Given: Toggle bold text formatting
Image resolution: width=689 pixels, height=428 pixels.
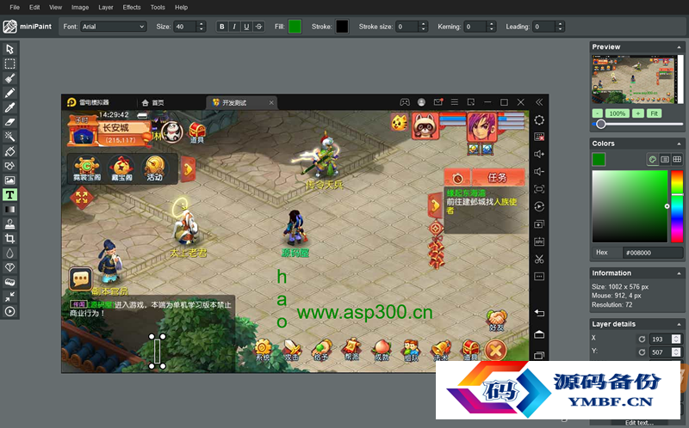Looking at the screenshot, I should click(x=222, y=27).
